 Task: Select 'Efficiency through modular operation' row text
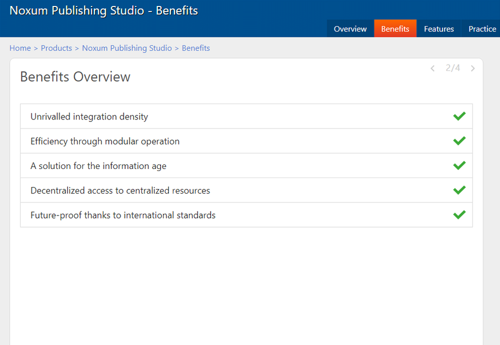coord(105,141)
